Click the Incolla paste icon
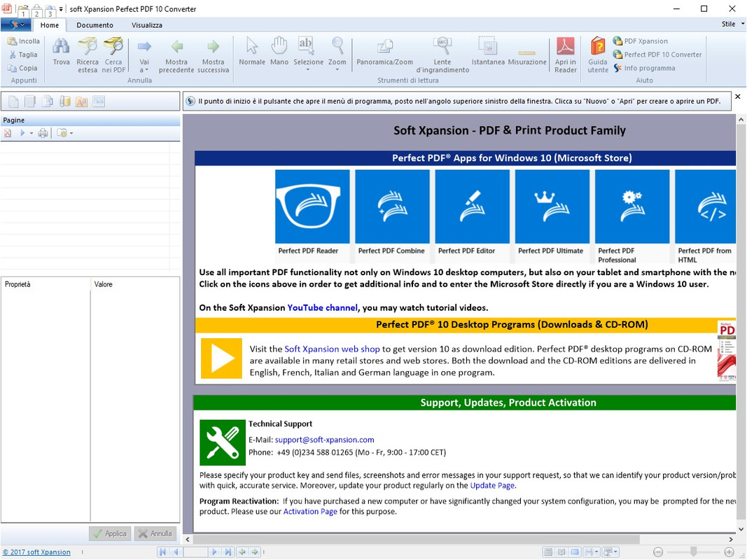The width and height of the screenshot is (747, 560). [x=12, y=41]
